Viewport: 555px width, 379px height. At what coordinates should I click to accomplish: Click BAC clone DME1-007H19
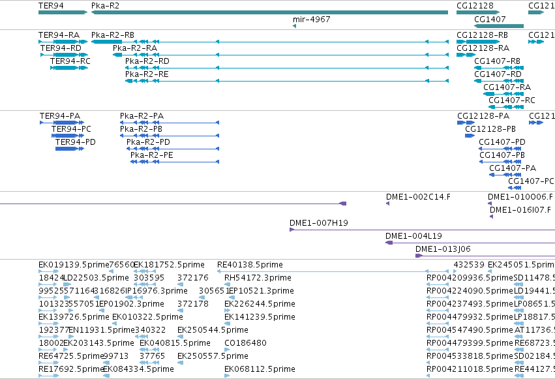click(x=422, y=230)
